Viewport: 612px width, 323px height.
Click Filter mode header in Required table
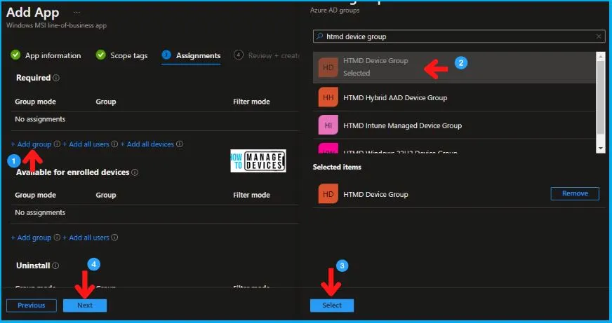251,102
